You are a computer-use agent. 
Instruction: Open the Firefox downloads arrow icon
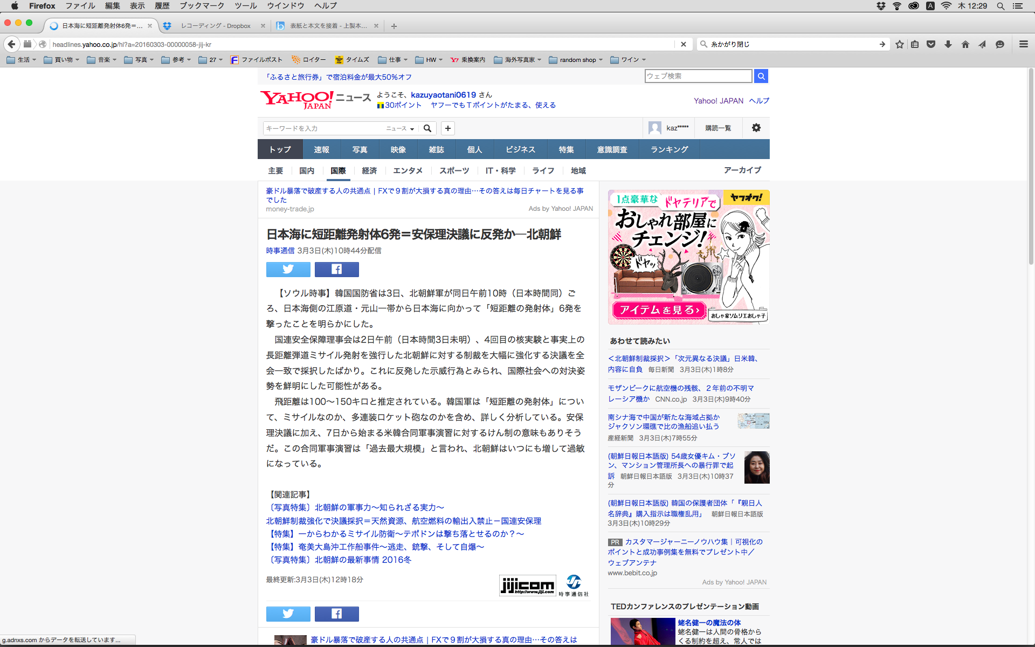[x=948, y=44]
